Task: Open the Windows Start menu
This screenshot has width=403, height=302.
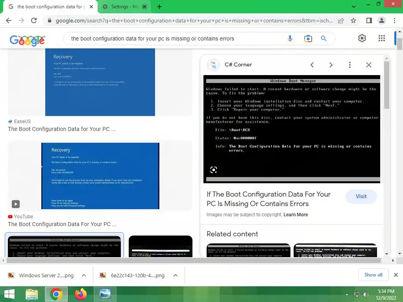Action: [9, 294]
